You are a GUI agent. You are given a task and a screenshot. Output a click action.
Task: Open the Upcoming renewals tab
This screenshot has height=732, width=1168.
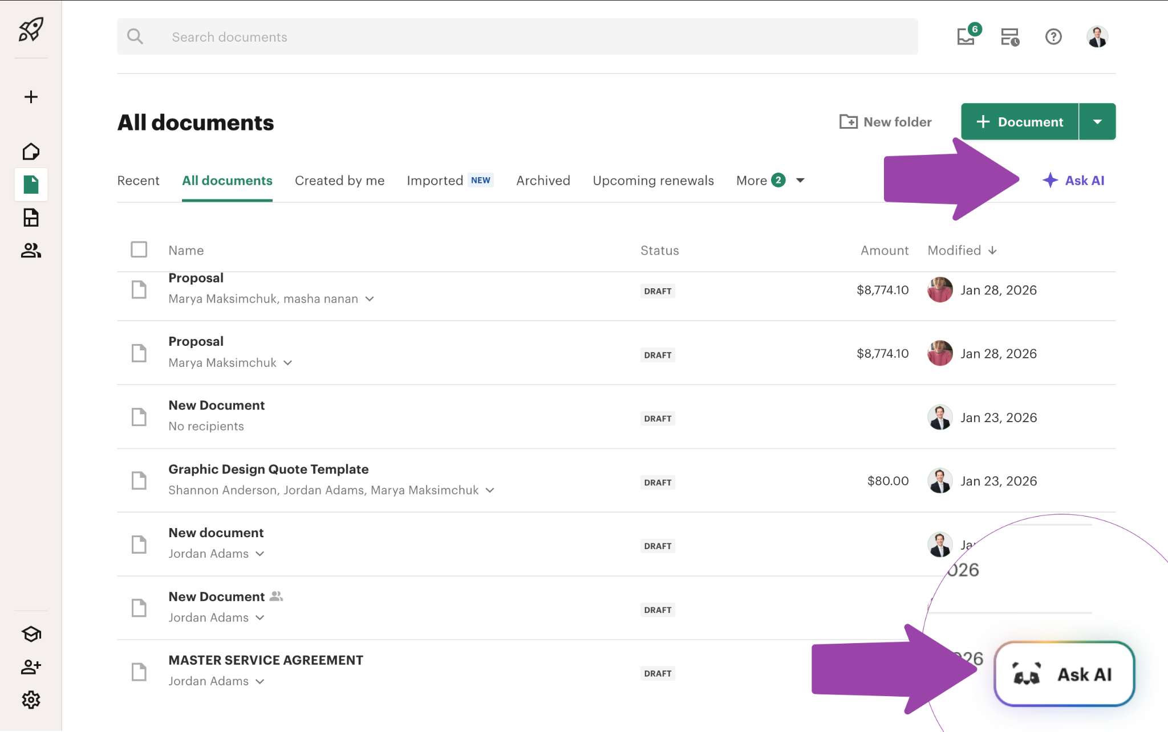tap(653, 181)
